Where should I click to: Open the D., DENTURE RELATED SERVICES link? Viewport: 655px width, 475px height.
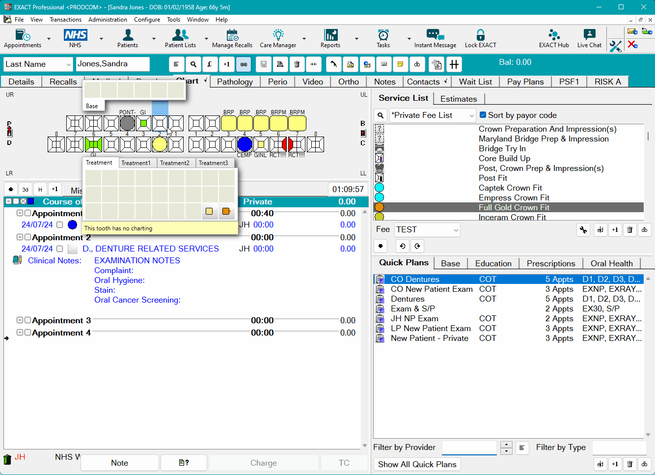[x=151, y=249]
